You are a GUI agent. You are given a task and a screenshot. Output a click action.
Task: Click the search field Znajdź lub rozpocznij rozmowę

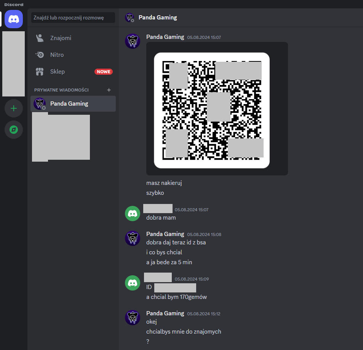click(73, 18)
